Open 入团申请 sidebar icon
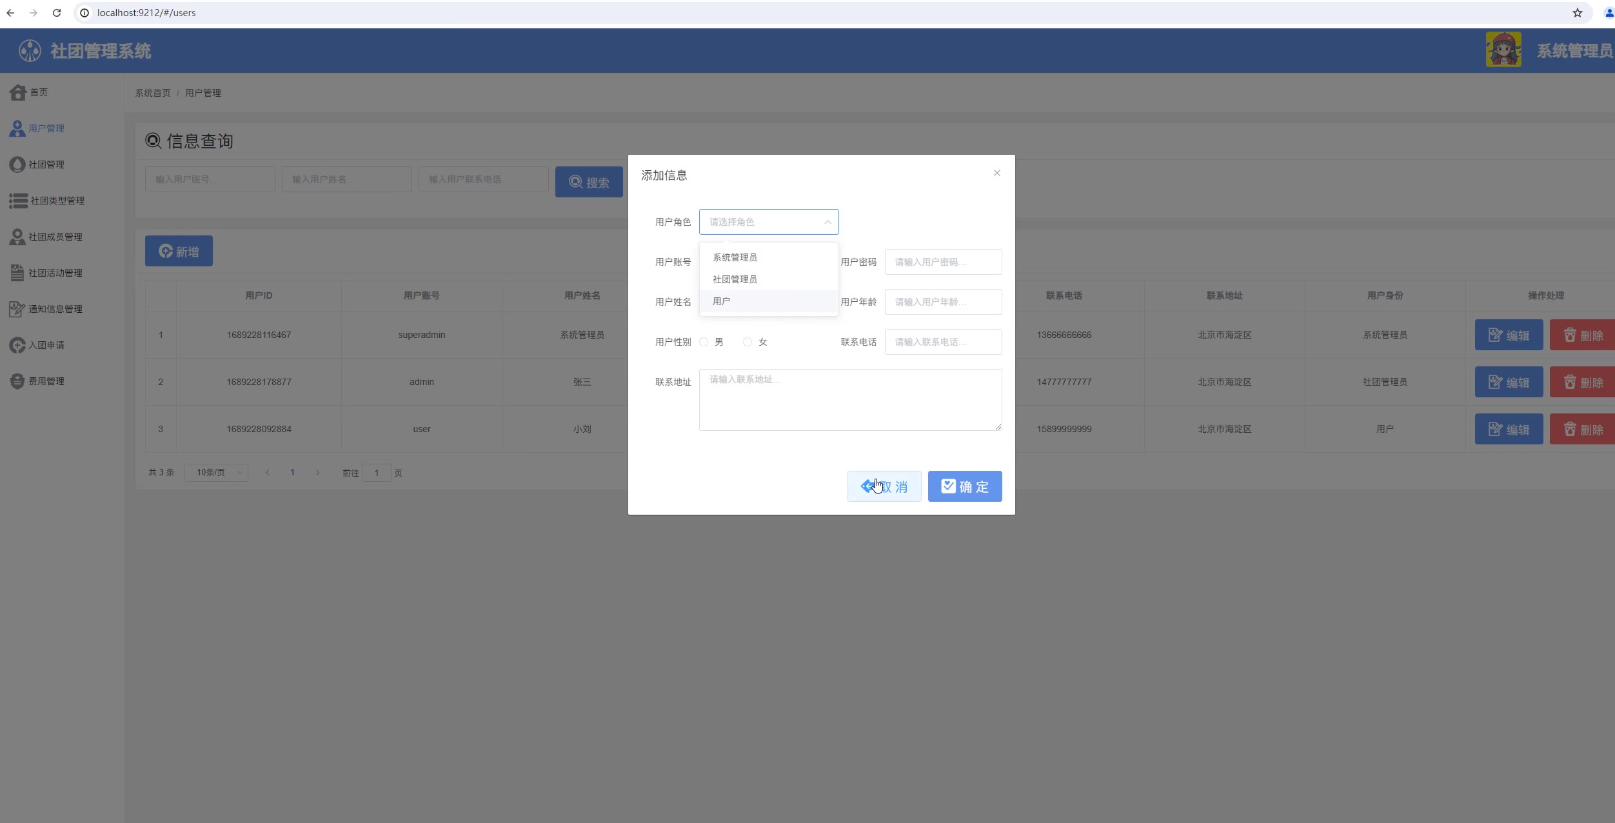 tap(17, 346)
